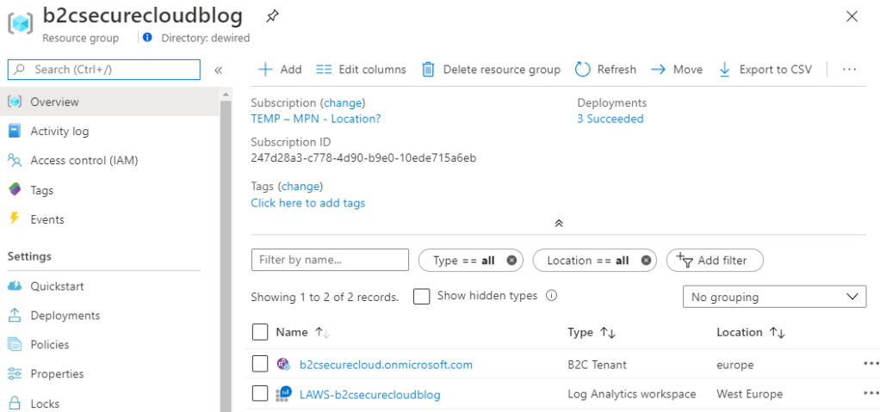Click the Delete resource group trash icon
Viewport: 880px width, 412px height.
coord(428,70)
